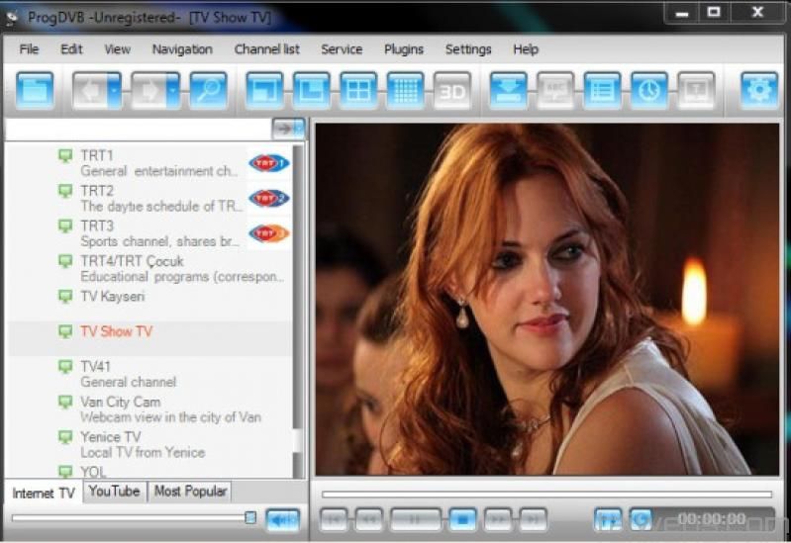Click the 3D mode toolbar button
Image resolution: width=791 pixels, height=543 pixels.
[x=451, y=90]
